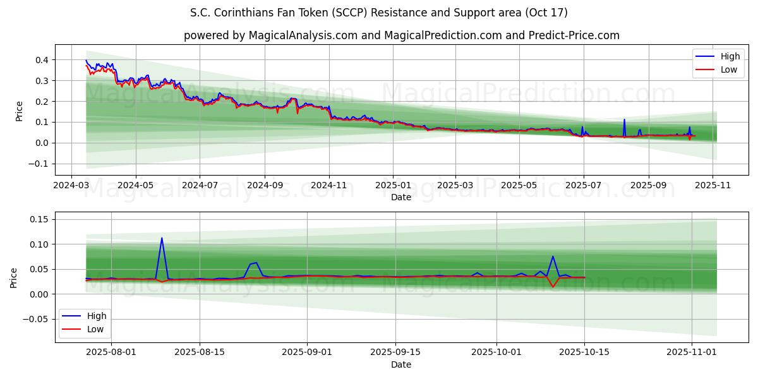Viewport: 758px width, 379px height.
Task: Select the 2025-07 tick on top chart axis
Action: click(583, 186)
